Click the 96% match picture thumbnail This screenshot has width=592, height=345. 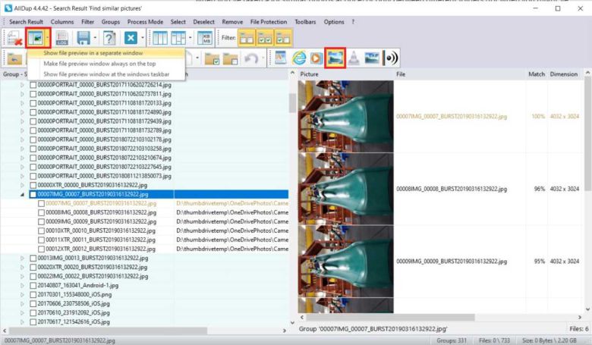point(346,189)
